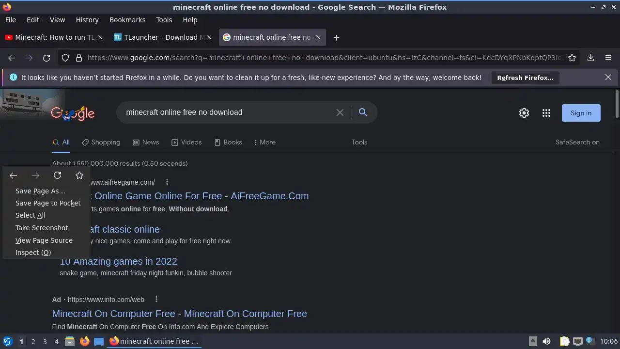Open the classic online sitelink

click(125, 229)
